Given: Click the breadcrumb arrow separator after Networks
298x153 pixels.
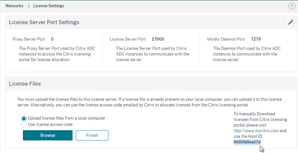Looking at the screenshot, I should (29, 6).
